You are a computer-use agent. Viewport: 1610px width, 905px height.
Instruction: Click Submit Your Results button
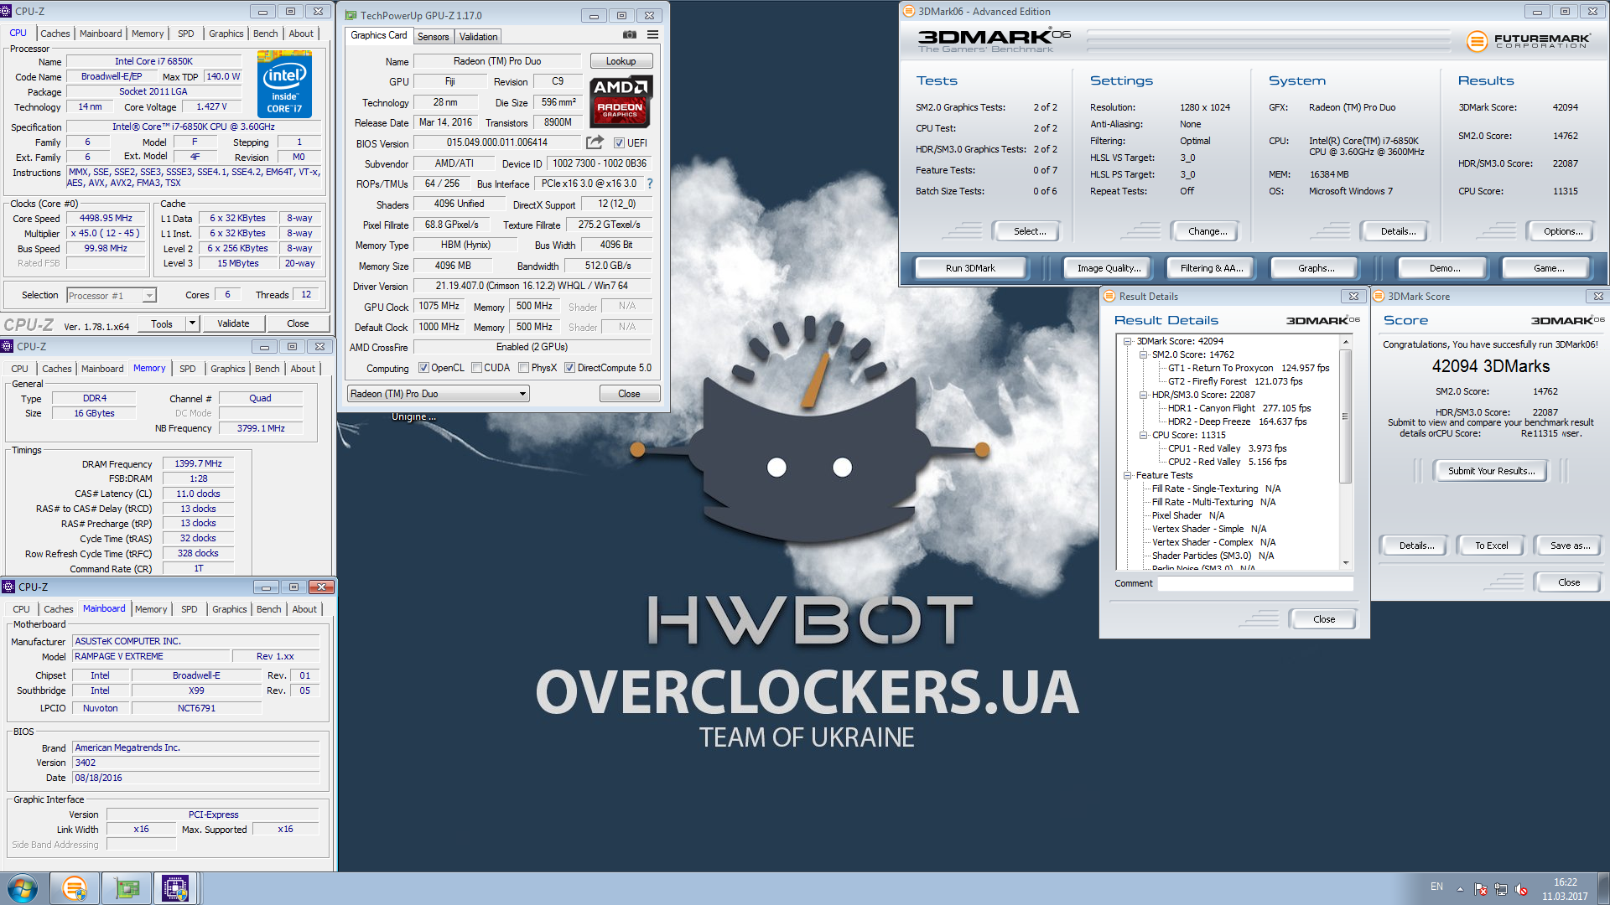click(1491, 471)
